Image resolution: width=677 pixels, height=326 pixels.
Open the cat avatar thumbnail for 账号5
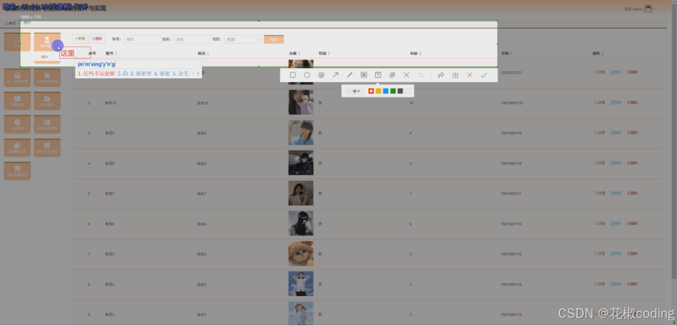pyautogui.click(x=301, y=254)
